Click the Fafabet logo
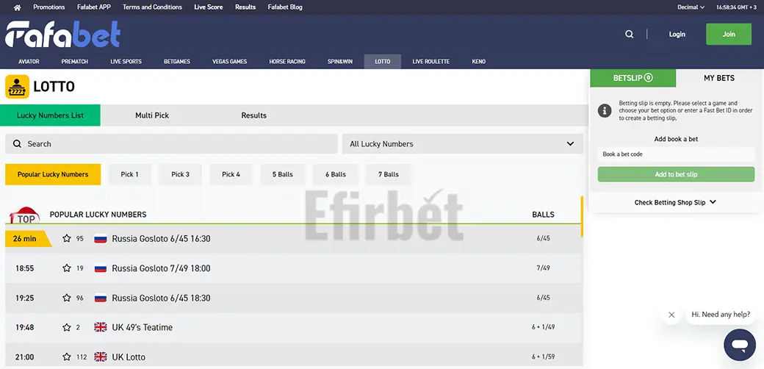The height and width of the screenshot is (369, 764). pos(63,34)
